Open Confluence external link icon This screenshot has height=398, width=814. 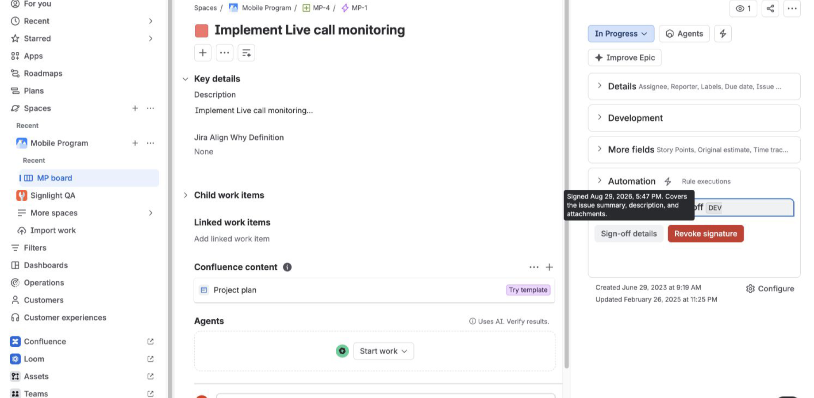pyautogui.click(x=150, y=342)
